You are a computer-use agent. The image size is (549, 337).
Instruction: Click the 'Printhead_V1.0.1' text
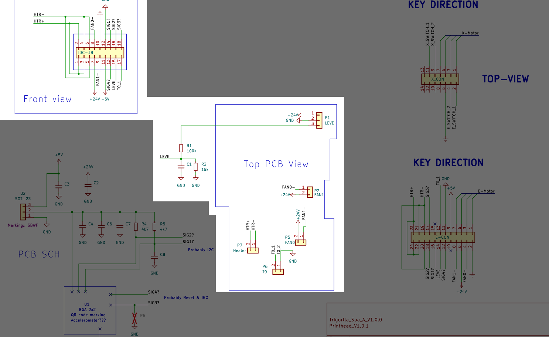349,326
